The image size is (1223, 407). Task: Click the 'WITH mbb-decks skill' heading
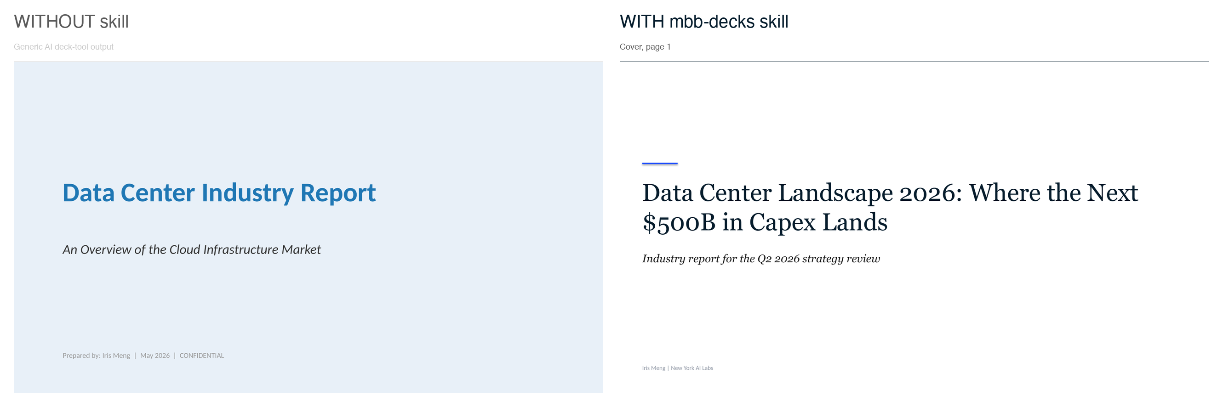click(703, 22)
